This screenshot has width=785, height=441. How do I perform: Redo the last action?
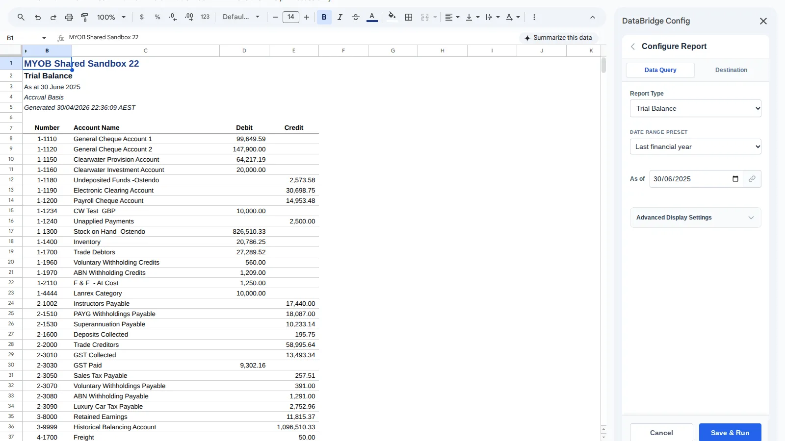tap(53, 17)
